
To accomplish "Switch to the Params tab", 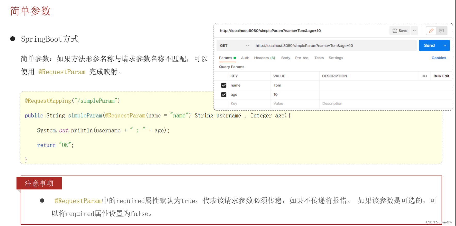I will (x=227, y=58).
